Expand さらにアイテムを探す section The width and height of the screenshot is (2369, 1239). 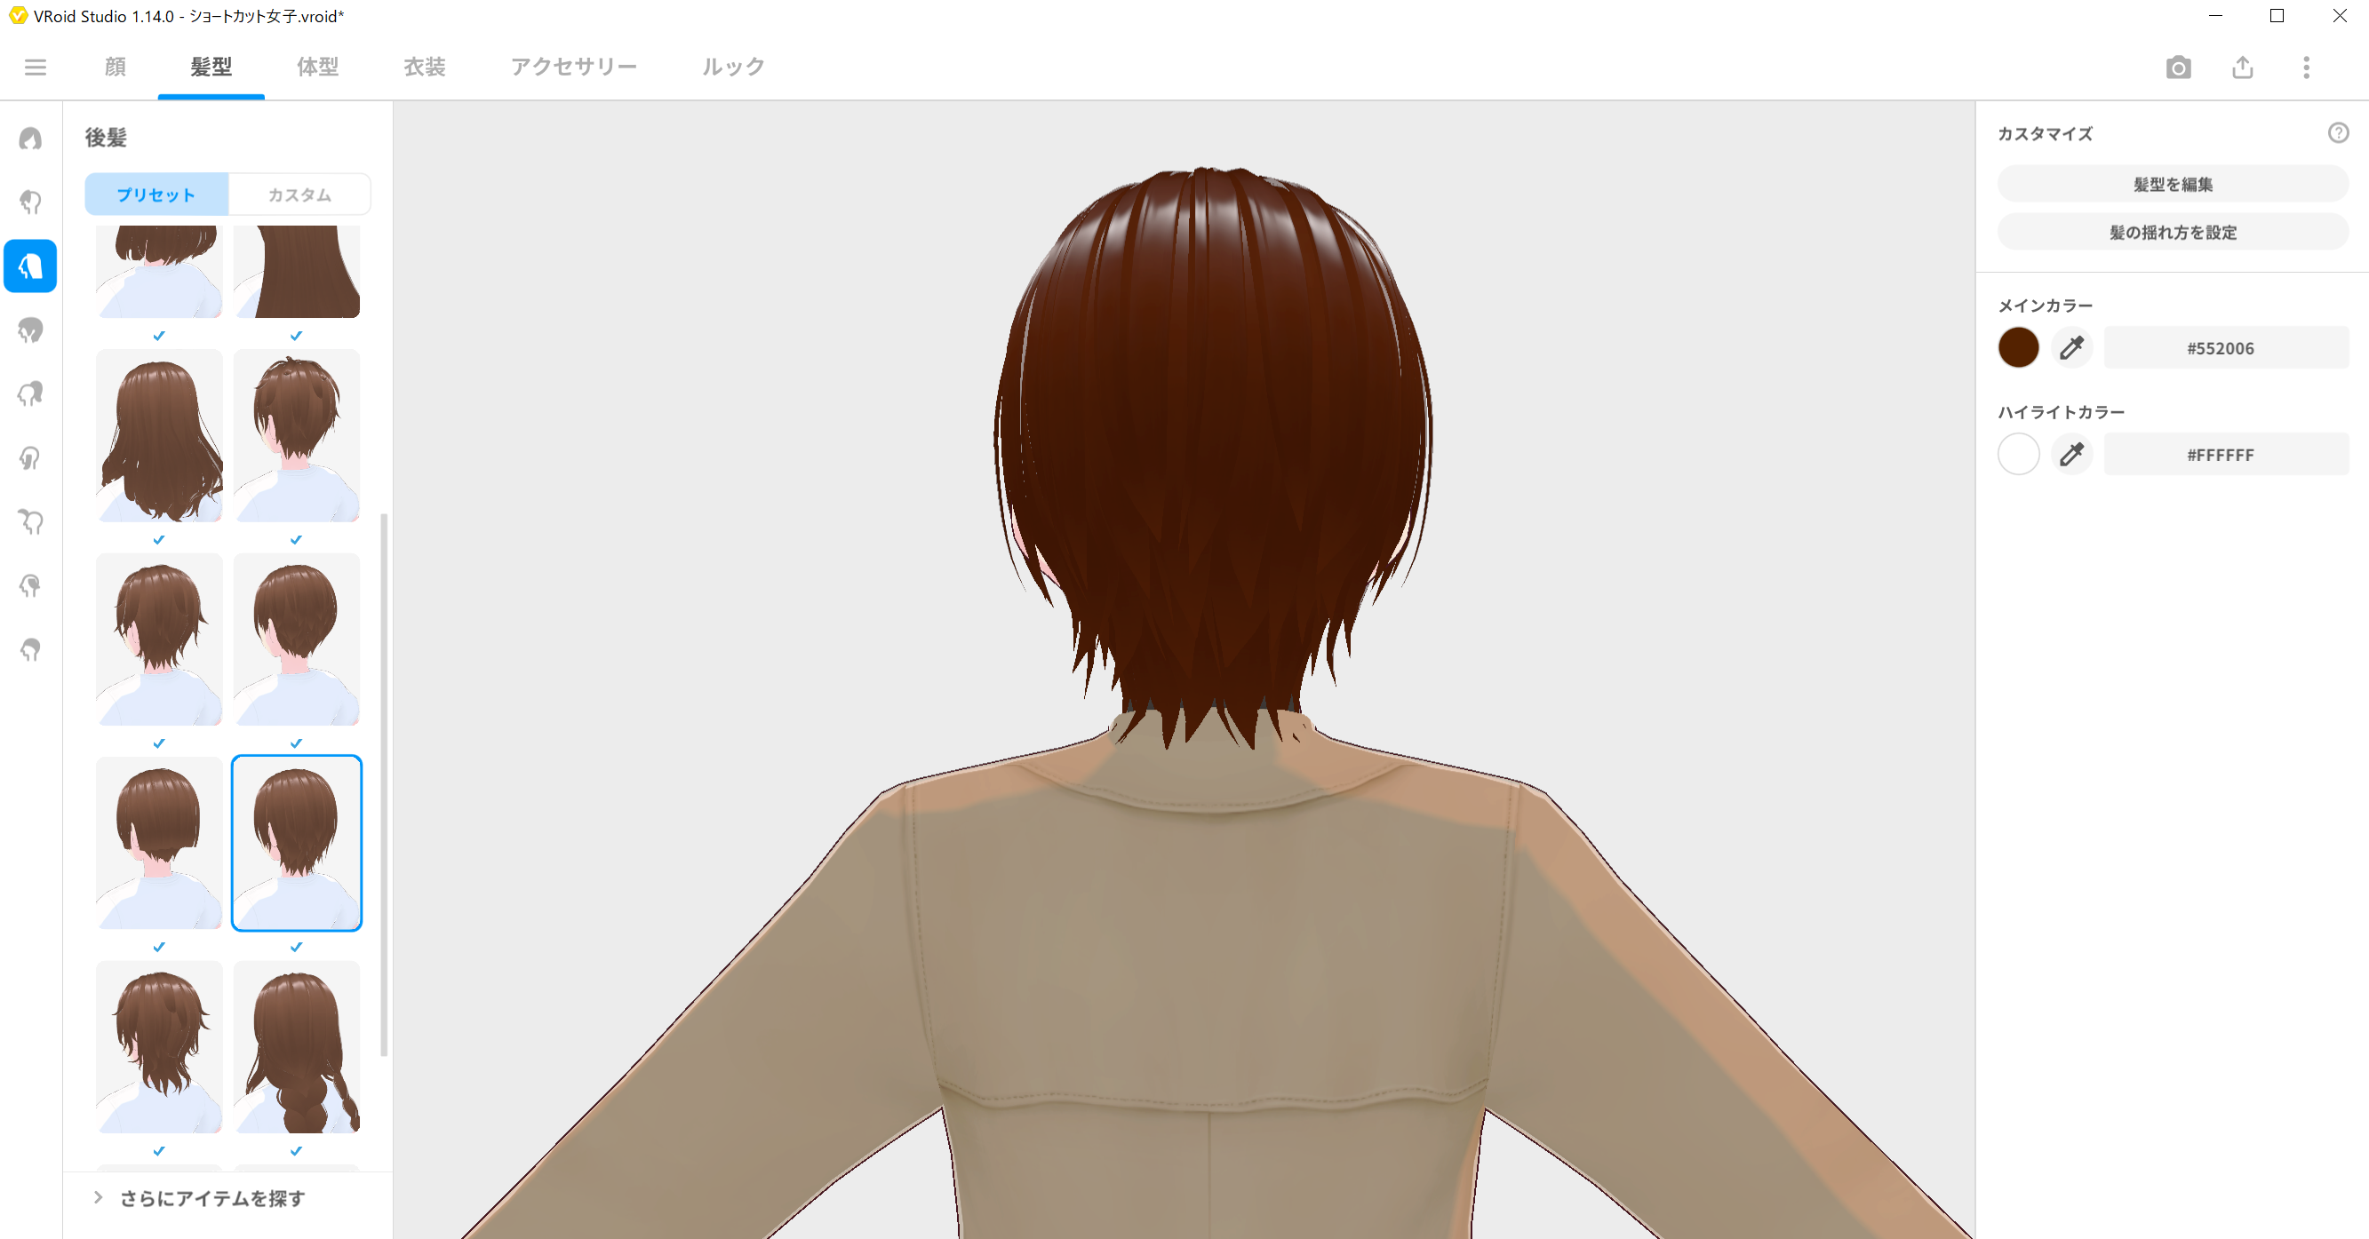211,1197
